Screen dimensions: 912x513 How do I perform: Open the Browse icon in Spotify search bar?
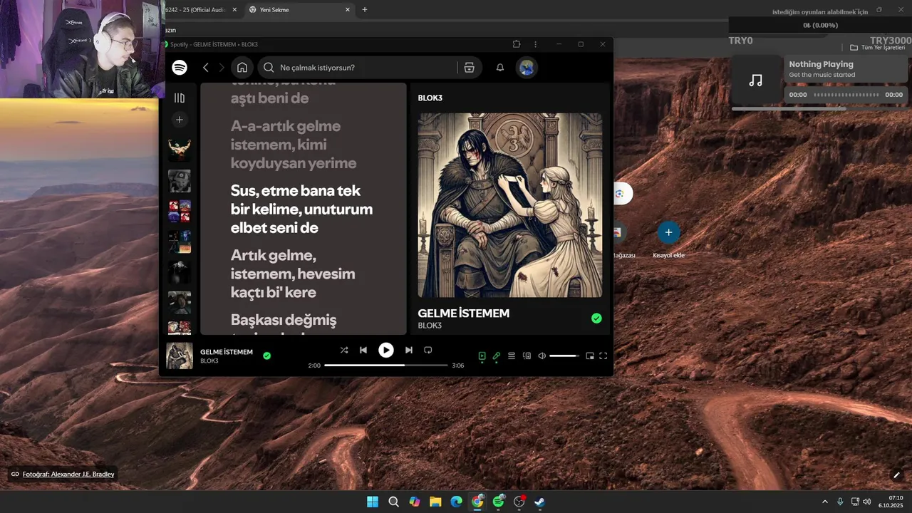pyautogui.click(x=469, y=67)
